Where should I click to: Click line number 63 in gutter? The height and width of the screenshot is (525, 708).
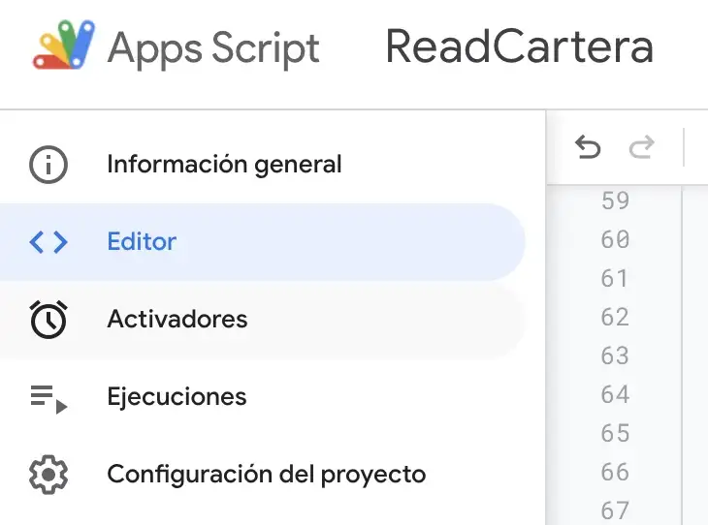click(615, 355)
